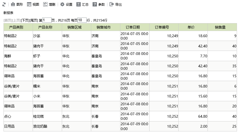The height and width of the screenshot is (136, 244).
Task: Click the 产品类别 column header
Action: click(16, 27)
